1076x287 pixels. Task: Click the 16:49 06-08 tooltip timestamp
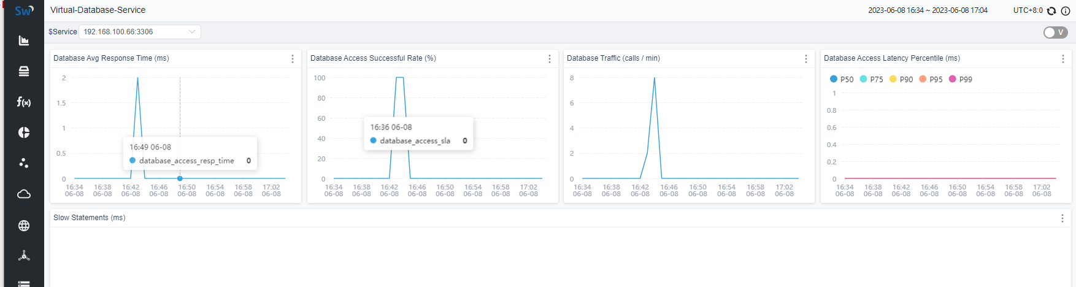pyautogui.click(x=150, y=147)
